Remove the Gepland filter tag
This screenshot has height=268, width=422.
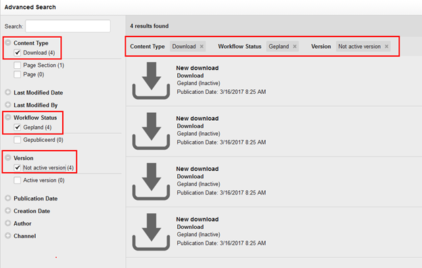tap(295, 47)
